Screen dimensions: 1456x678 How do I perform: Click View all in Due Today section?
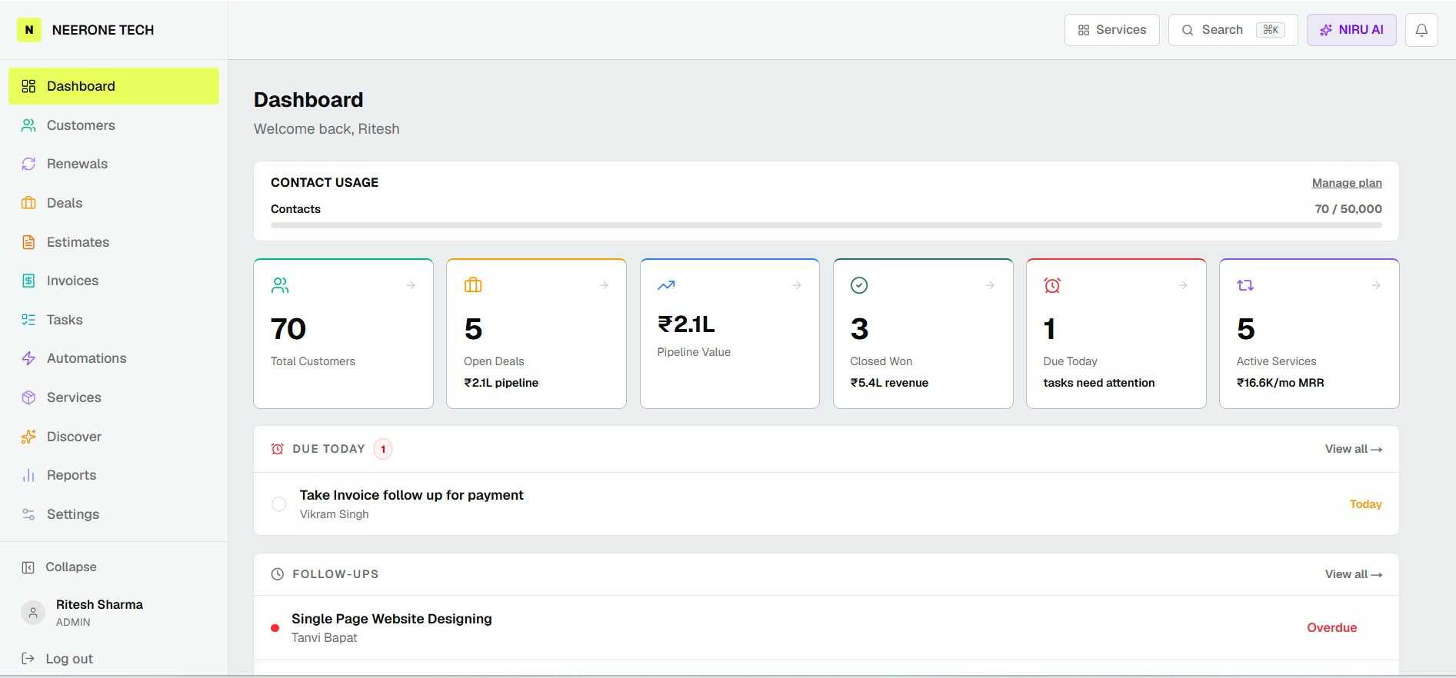(x=1353, y=449)
